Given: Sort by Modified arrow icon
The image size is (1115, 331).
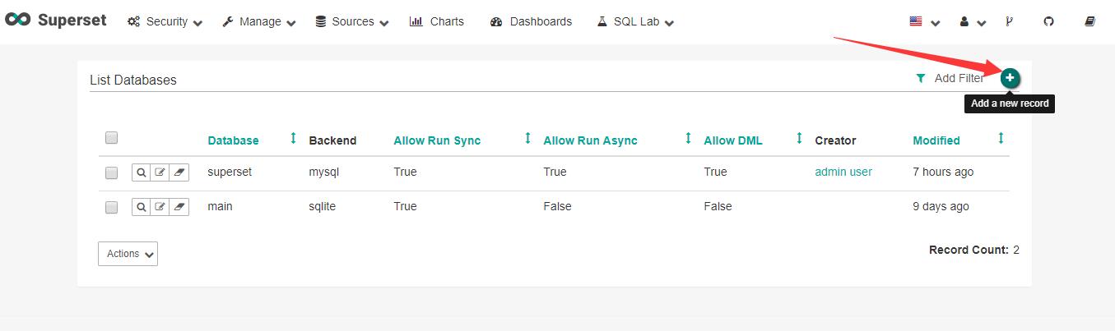Looking at the screenshot, I should pos(1001,139).
